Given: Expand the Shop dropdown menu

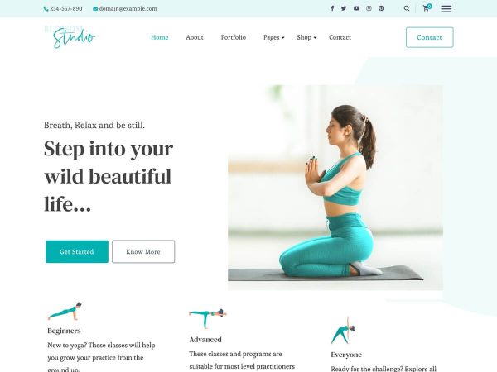Looking at the screenshot, I should (306, 37).
